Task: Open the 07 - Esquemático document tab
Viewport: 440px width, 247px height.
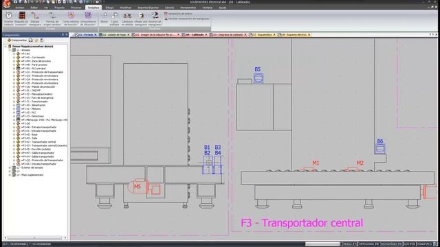Action: 262,35
